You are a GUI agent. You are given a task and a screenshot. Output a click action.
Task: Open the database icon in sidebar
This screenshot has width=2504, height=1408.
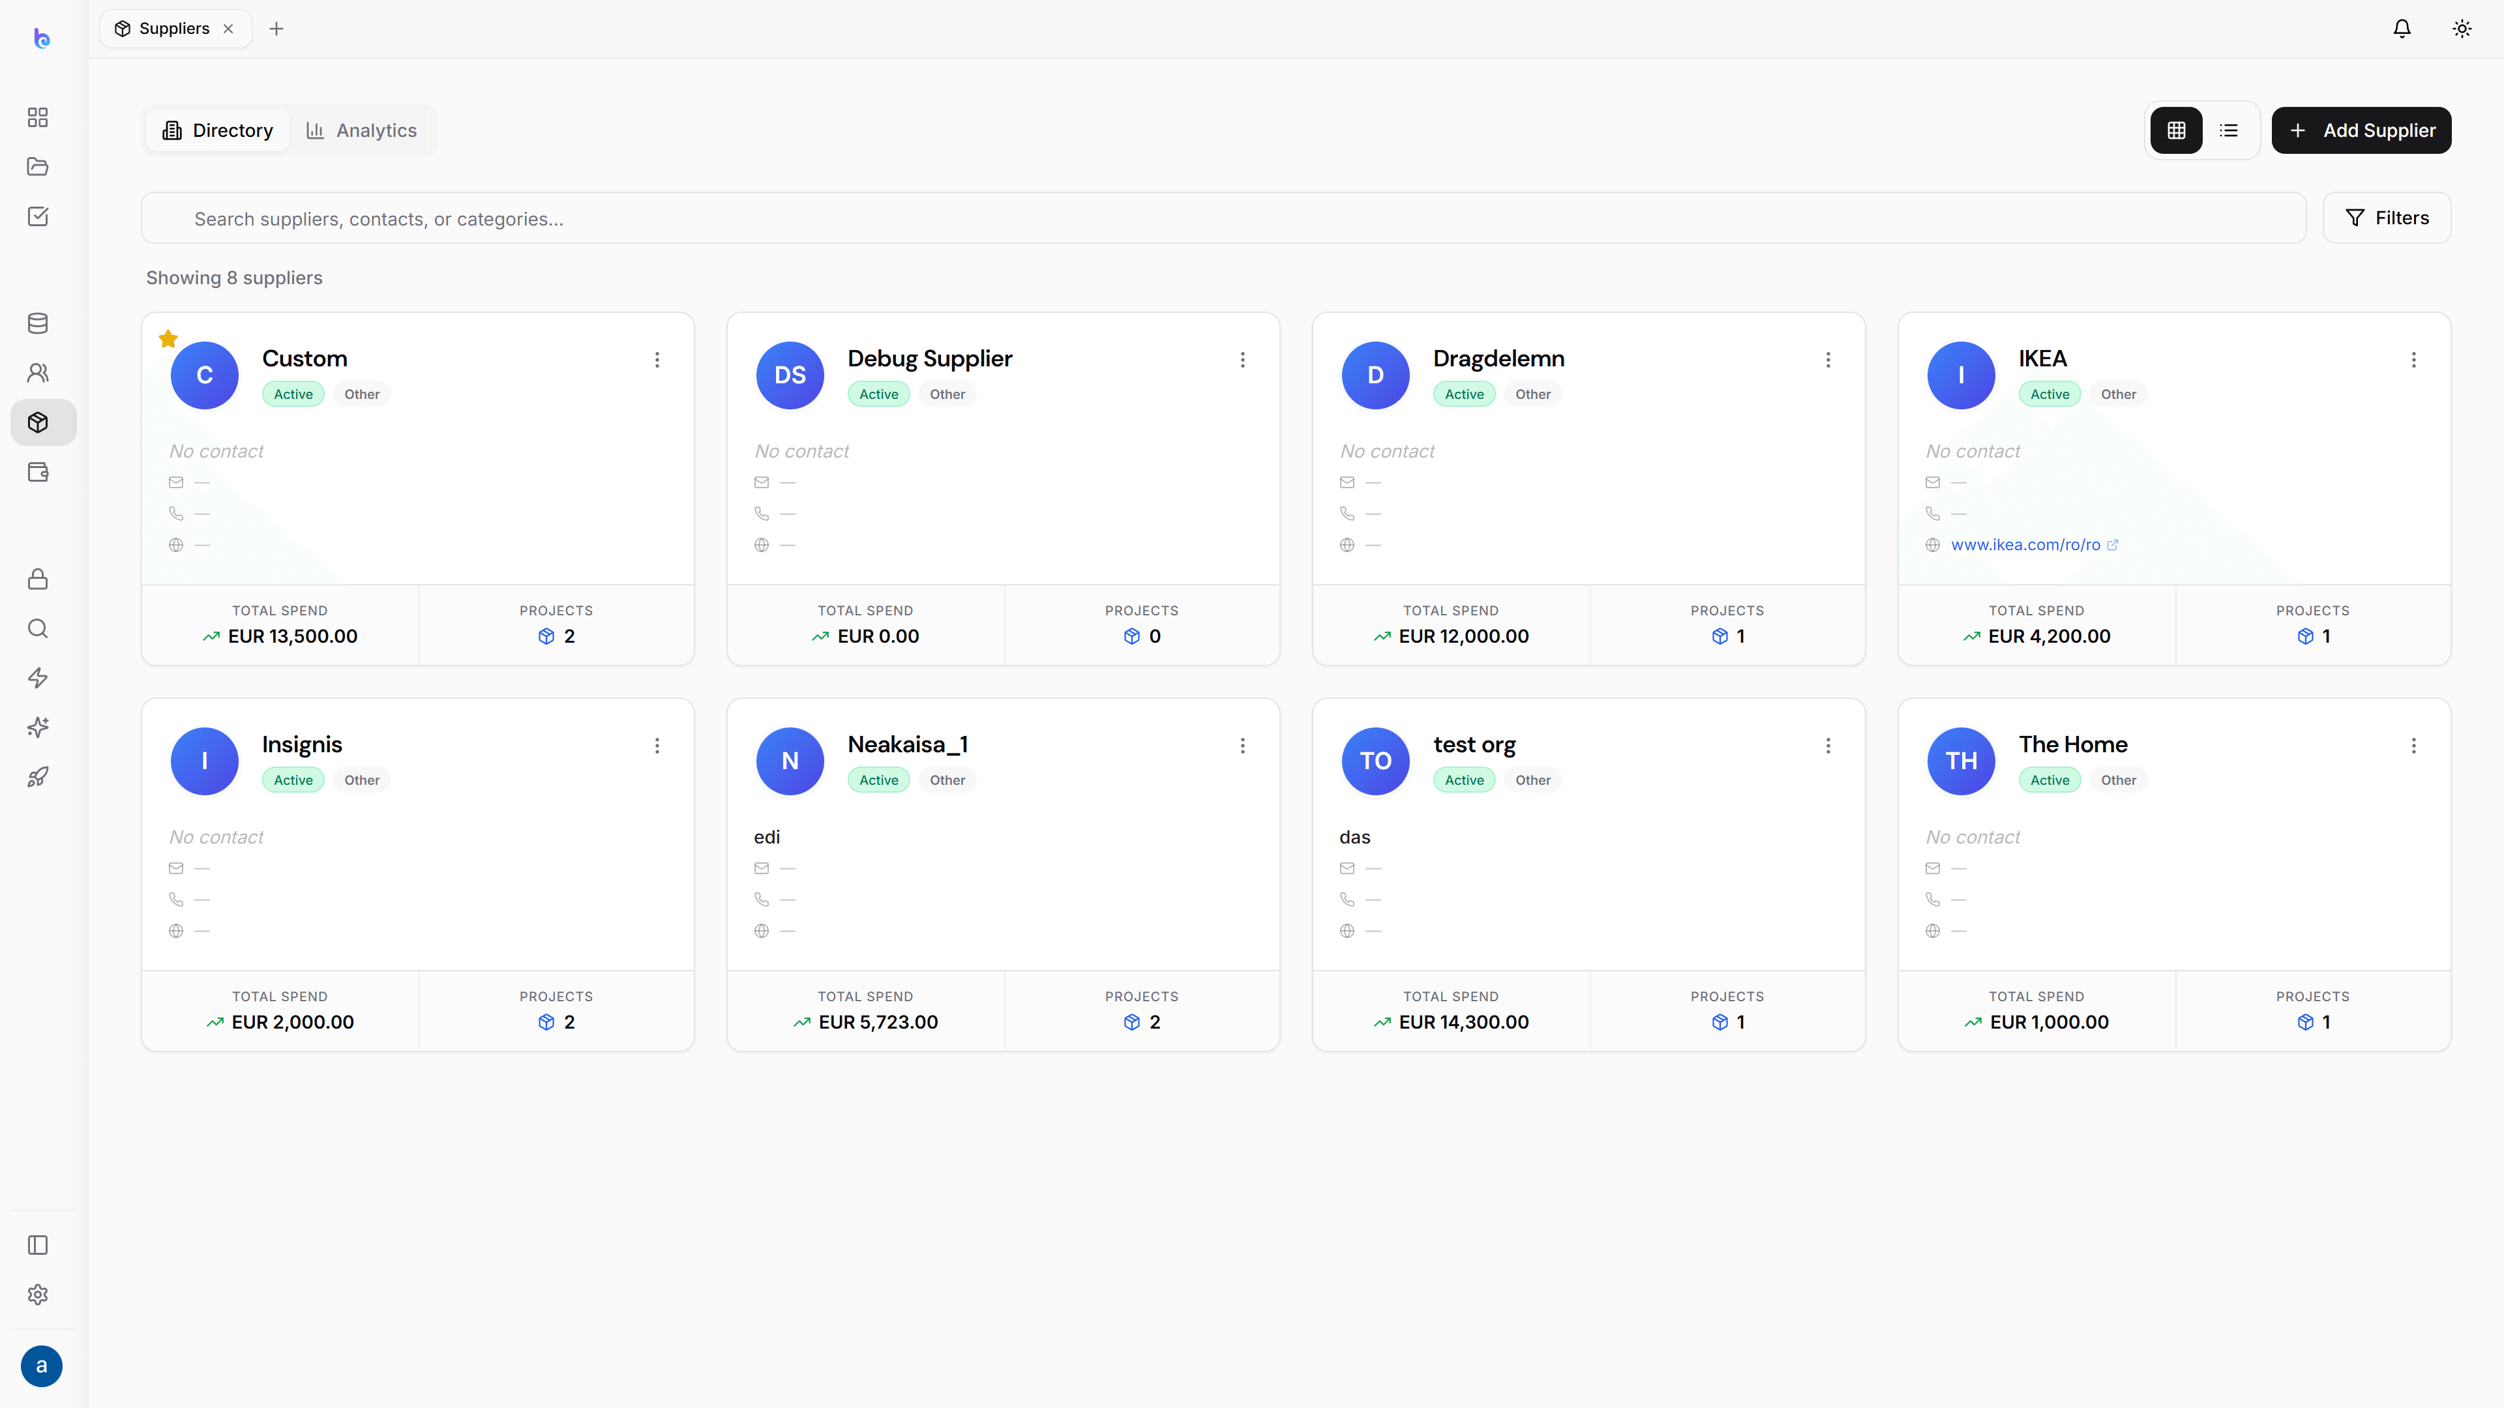click(38, 323)
